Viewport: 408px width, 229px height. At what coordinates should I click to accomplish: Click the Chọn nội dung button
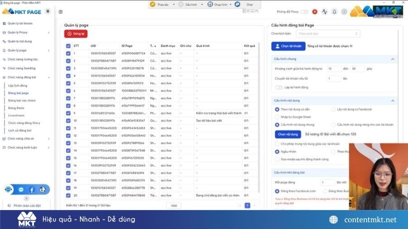(x=288, y=134)
